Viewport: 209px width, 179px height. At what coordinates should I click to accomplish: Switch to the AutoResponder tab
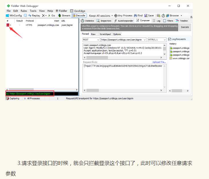coord(124,21)
